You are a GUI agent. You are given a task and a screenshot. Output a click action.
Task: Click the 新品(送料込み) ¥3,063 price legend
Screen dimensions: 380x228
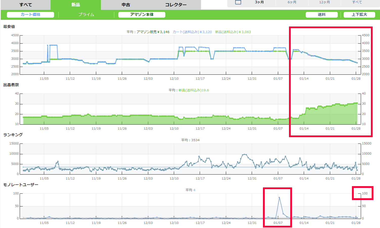tap(233, 32)
